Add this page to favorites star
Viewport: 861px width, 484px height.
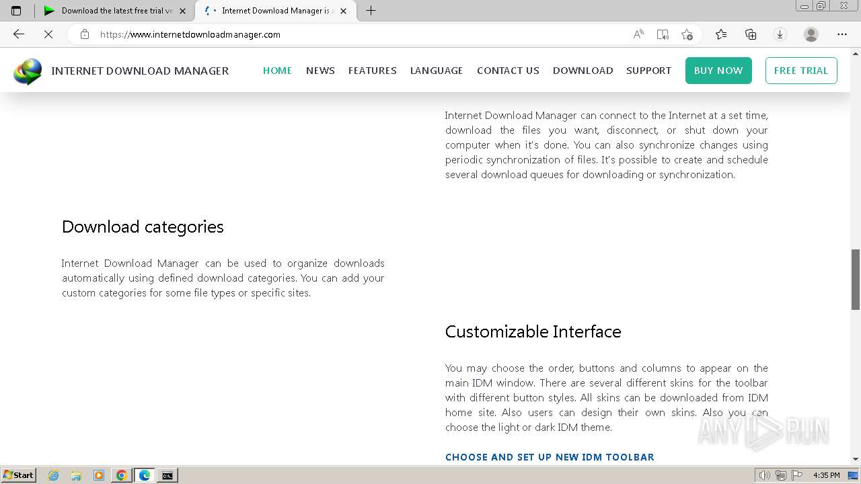click(x=687, y=34)
